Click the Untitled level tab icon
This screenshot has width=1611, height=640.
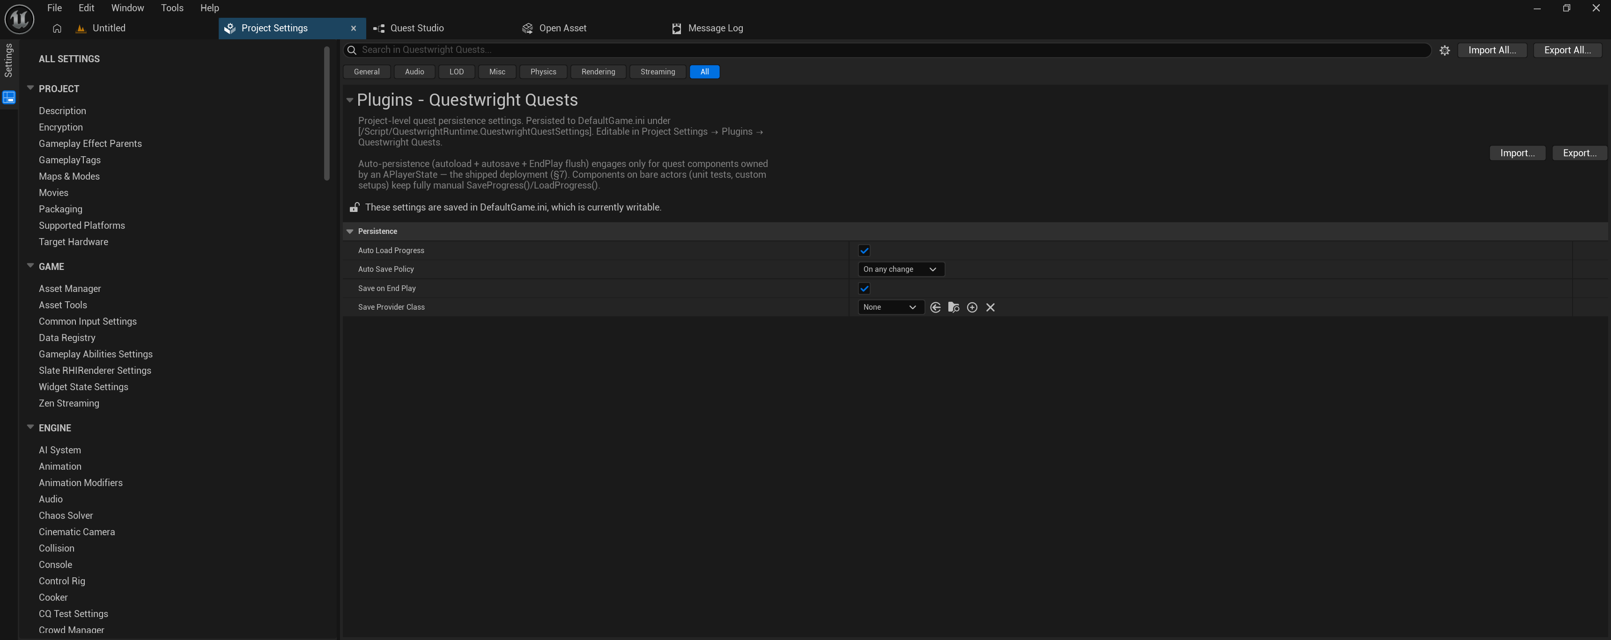pyautogui.click(x=81, y=28)
